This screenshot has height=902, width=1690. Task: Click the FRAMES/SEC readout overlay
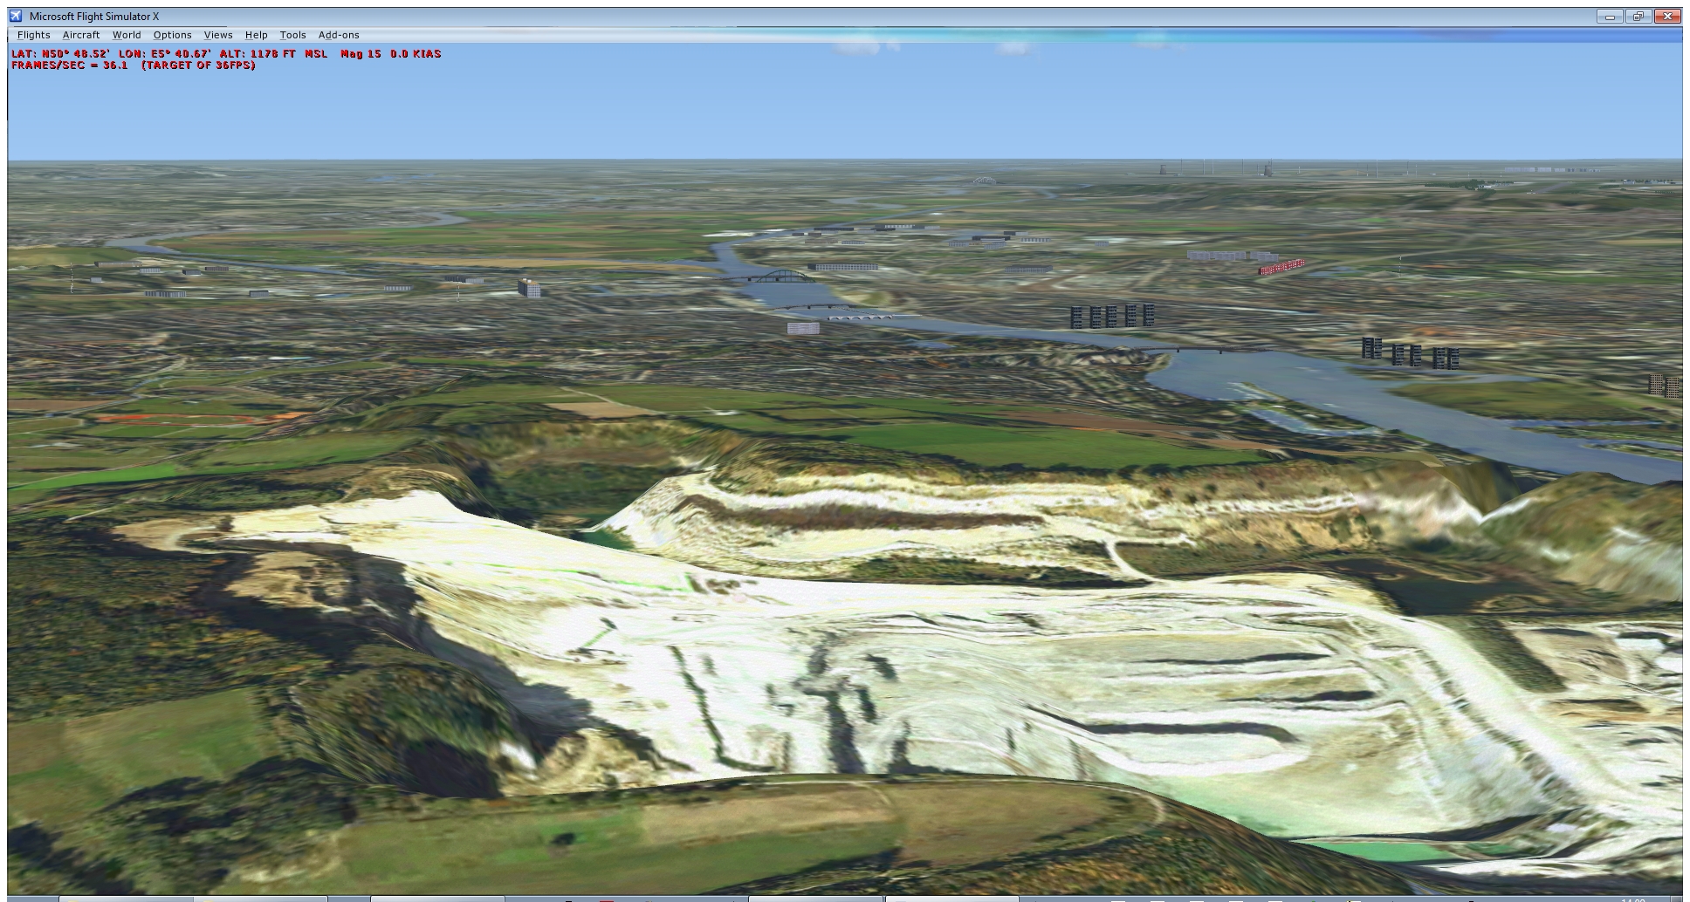coord(131,64)
